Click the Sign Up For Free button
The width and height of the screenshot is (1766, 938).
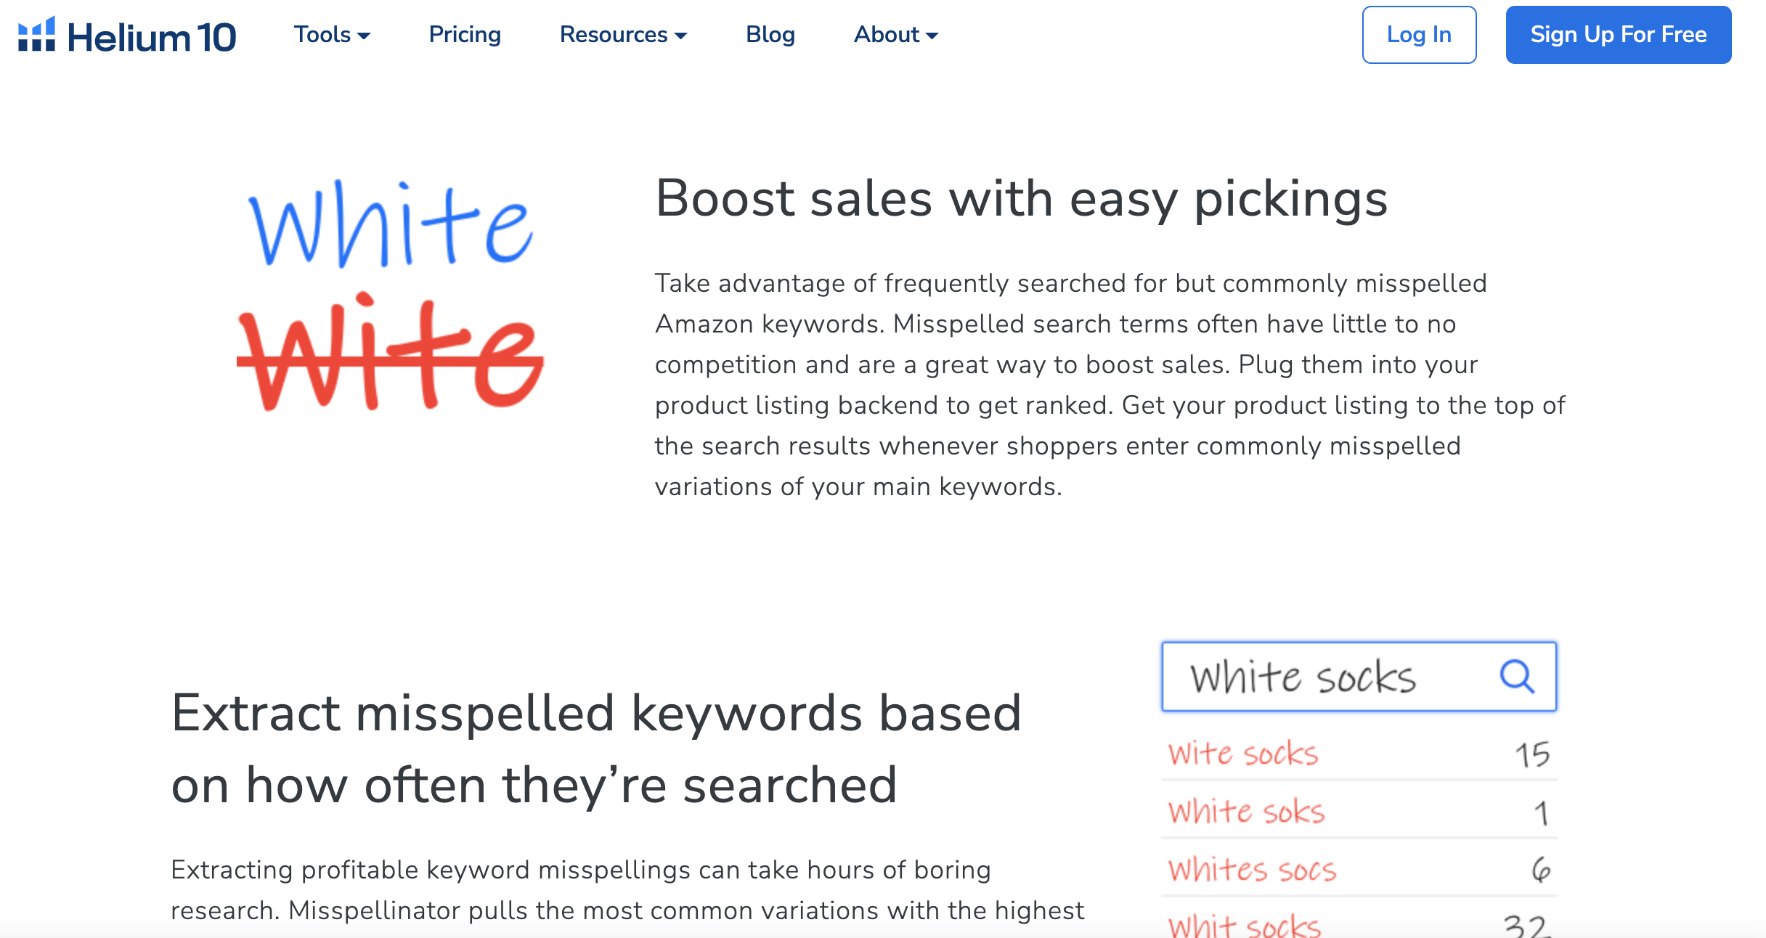point(1619,34)
